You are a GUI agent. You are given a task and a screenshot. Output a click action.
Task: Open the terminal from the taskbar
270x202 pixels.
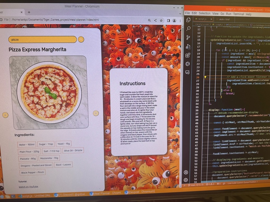pos(13,196)
